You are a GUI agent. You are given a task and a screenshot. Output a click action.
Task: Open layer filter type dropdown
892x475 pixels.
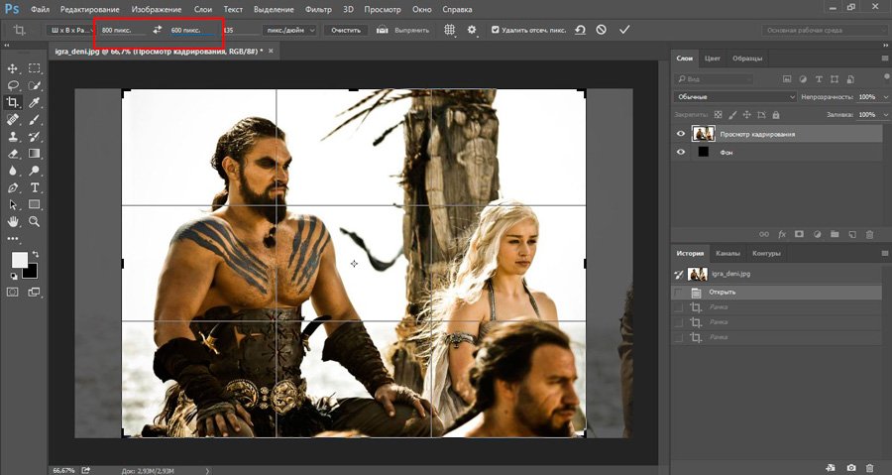(x=715, y=79)
